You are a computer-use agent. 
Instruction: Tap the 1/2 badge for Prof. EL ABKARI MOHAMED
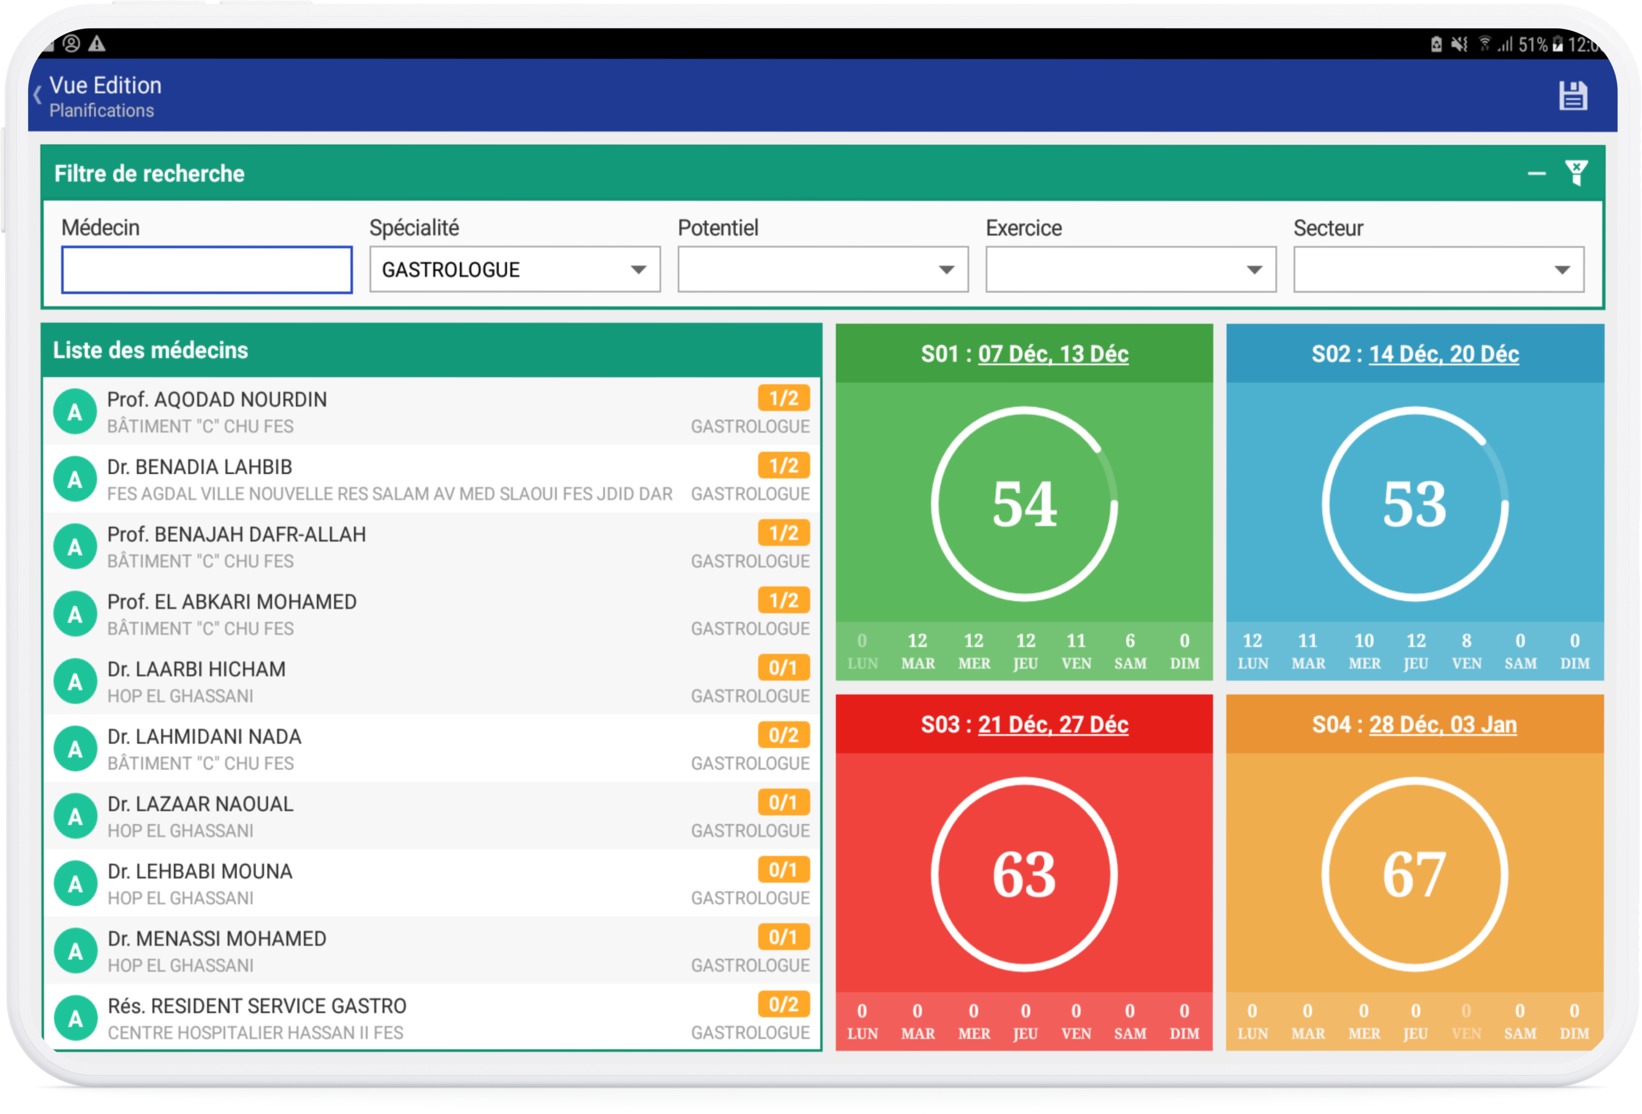pyautogui.click(x=784, y=600)
